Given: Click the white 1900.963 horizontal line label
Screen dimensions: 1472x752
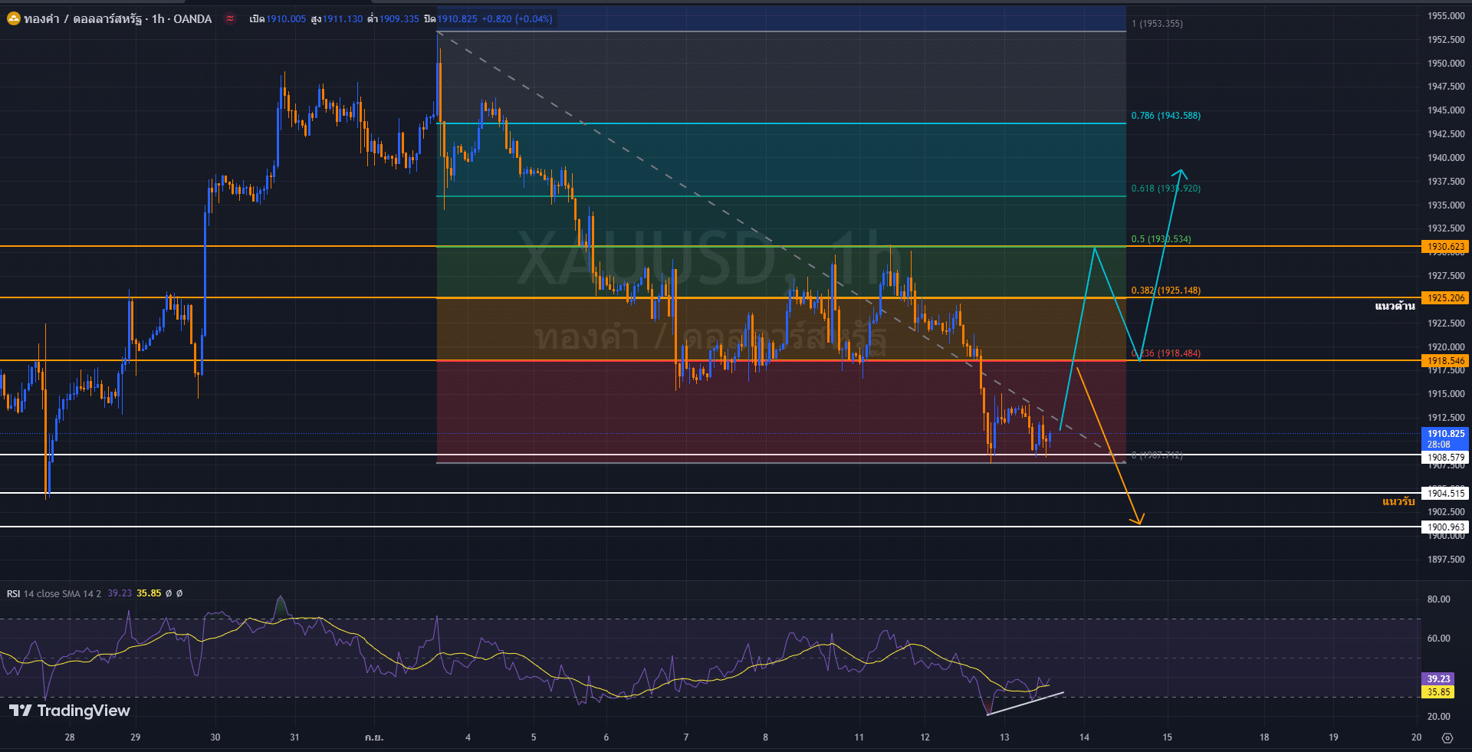Looking at the screenshot, I should coord(1445,527).
